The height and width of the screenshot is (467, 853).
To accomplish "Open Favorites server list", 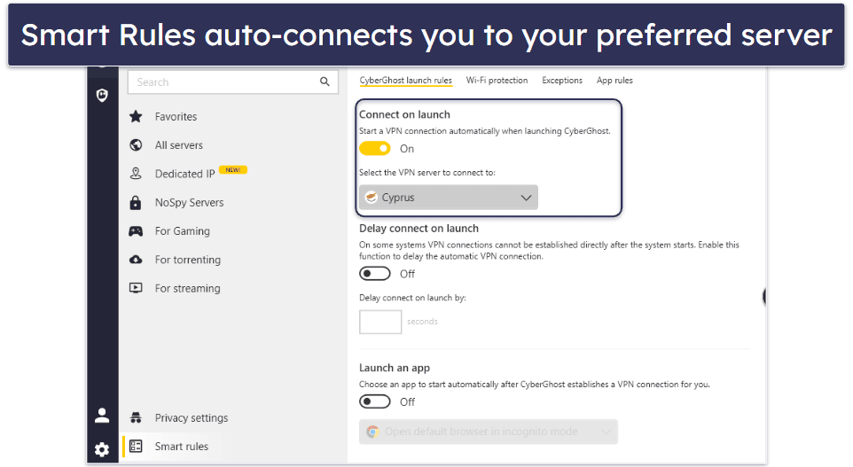I will click(x=176, y=116).
